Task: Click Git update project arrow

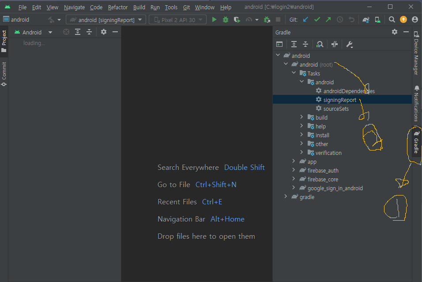Action: coord(305,20)
